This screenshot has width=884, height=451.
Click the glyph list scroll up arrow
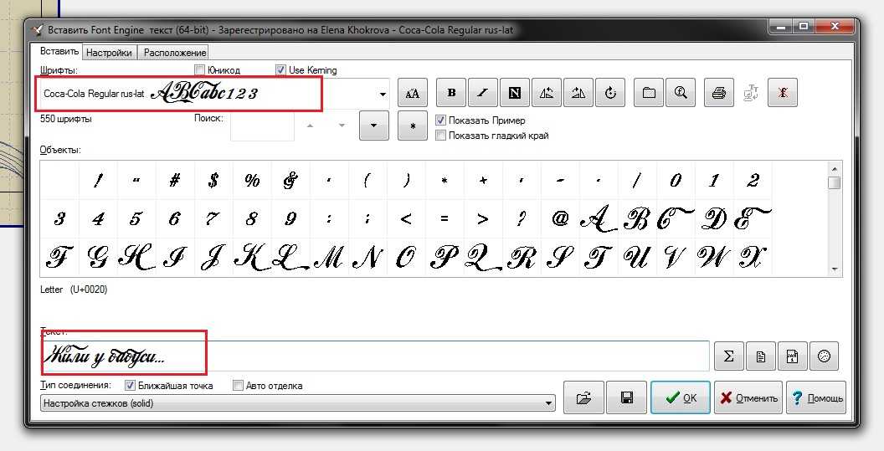(835, 168)
